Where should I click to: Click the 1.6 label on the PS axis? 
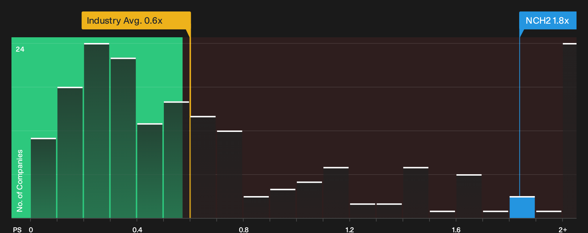tap(456, 229)
